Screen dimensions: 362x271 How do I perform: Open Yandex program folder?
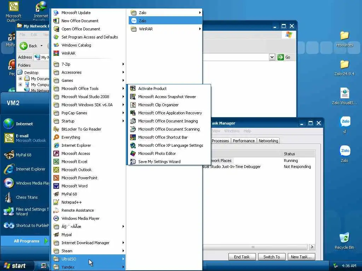click(88, 267)
